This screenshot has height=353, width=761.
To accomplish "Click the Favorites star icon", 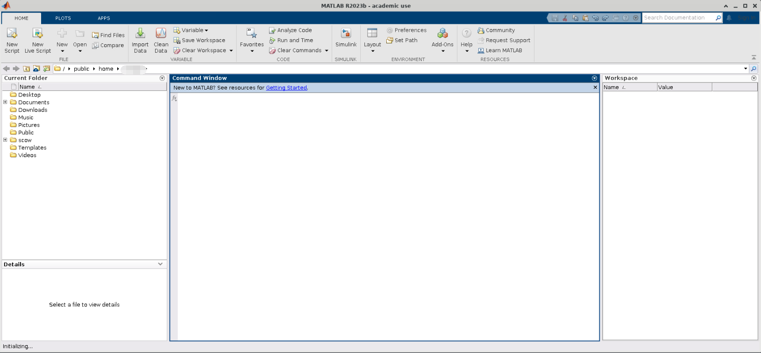I will click(x=252, y=33).
